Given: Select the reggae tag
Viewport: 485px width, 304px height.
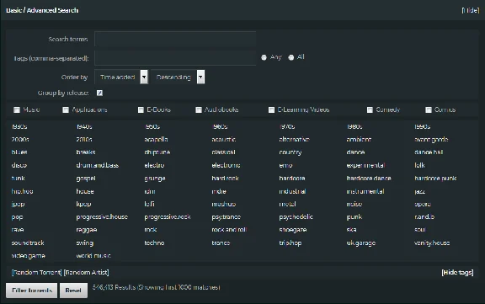Looking at the screenshot, I should (86, 230).
